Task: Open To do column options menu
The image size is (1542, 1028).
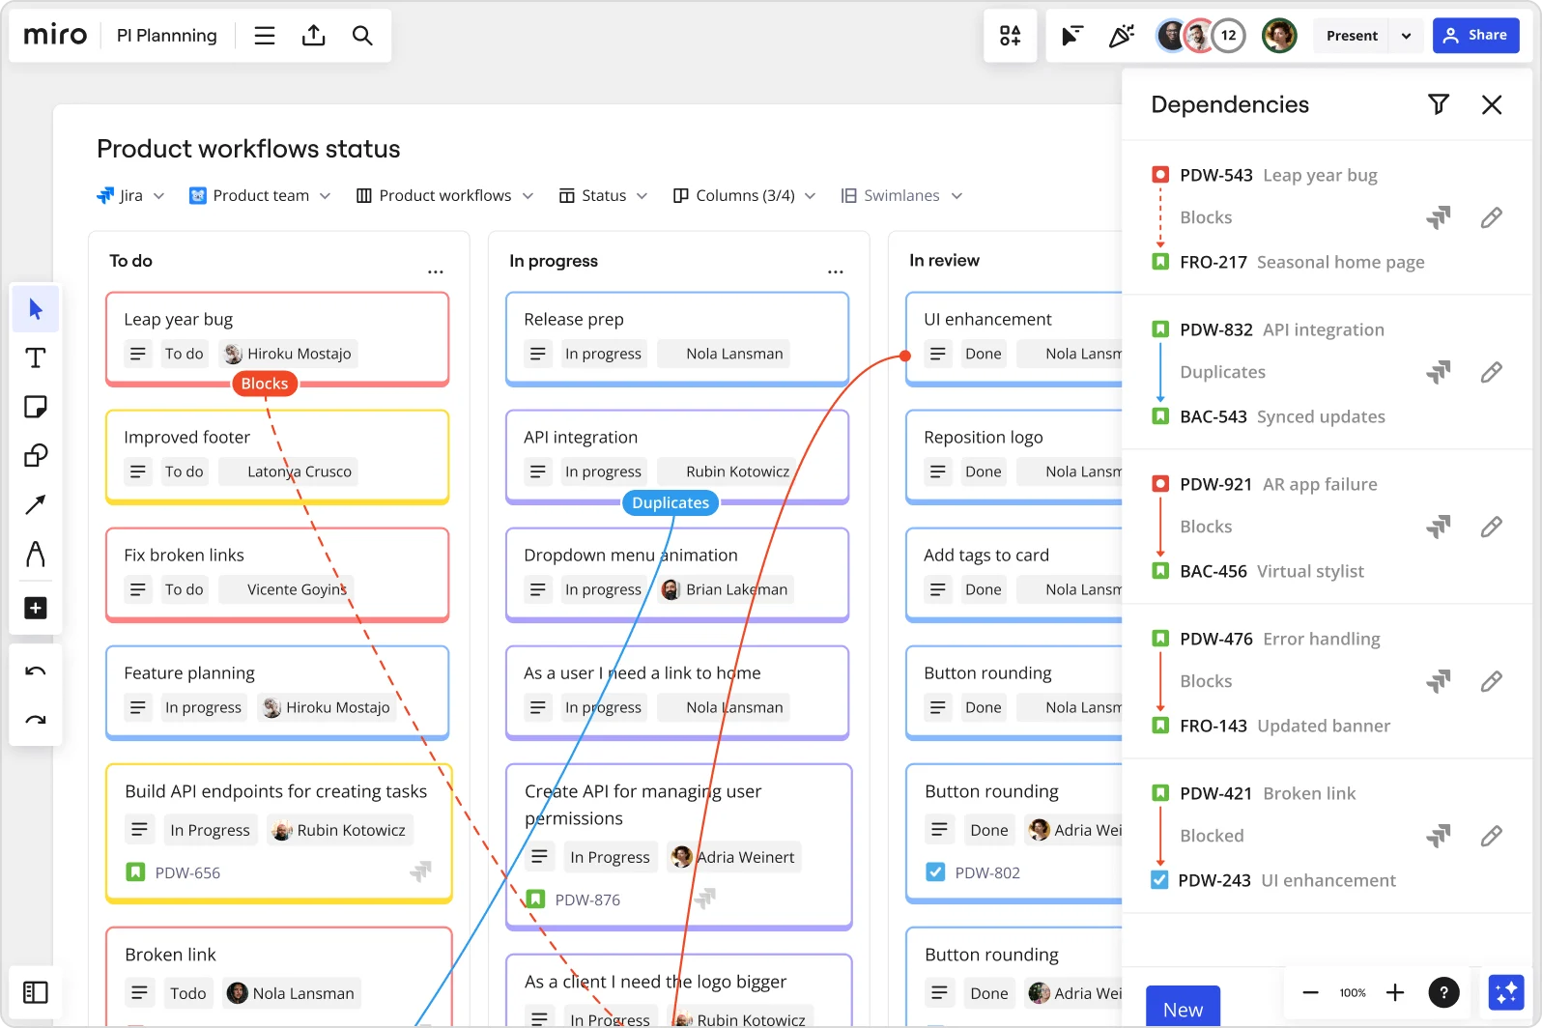Action: pos(436,271)
